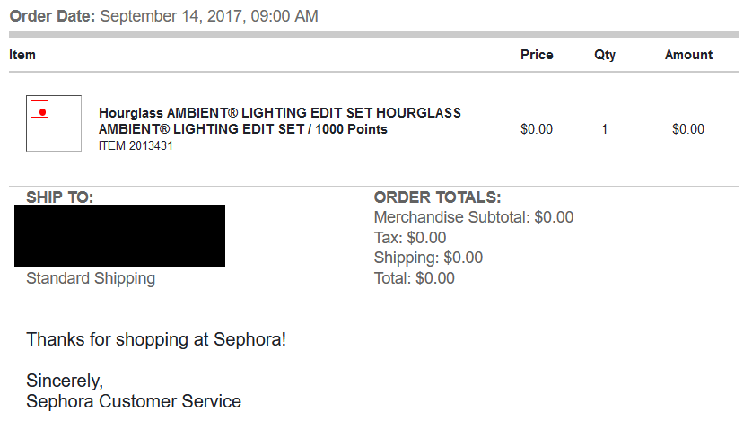Image resolution: width=752 pixels, height=438 pixels.
Task: Click the ITEM 2013431 number
Action: tap(136, 145)
